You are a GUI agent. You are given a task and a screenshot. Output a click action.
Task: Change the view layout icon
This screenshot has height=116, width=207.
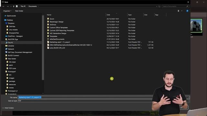pos(179,11)
